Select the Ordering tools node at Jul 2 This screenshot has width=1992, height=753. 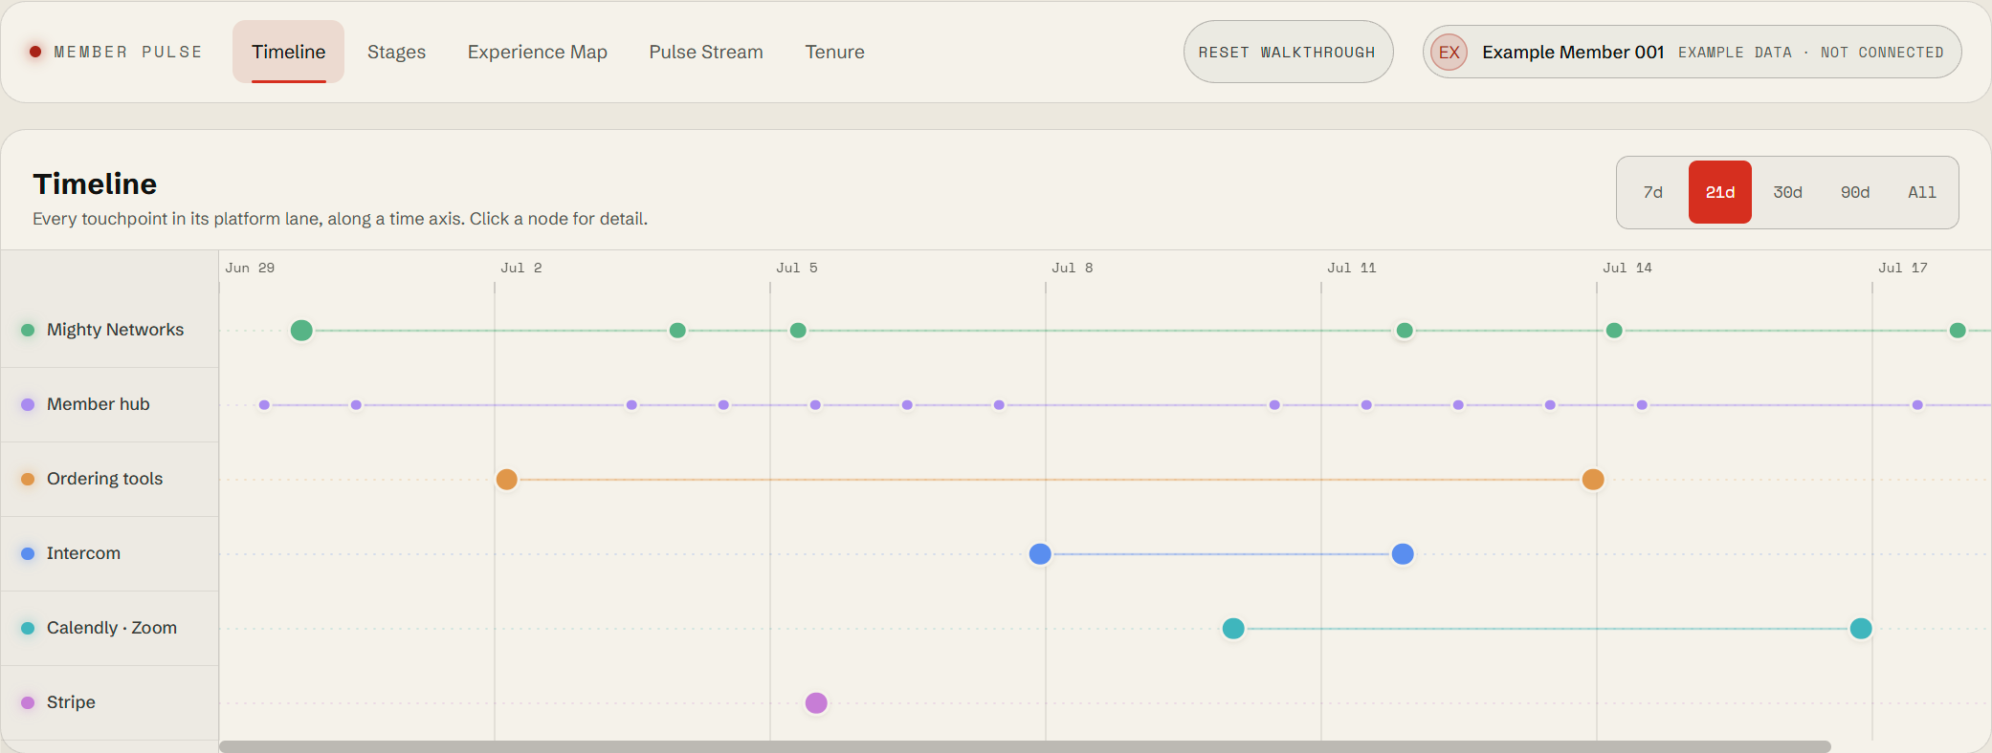[507, 480]
